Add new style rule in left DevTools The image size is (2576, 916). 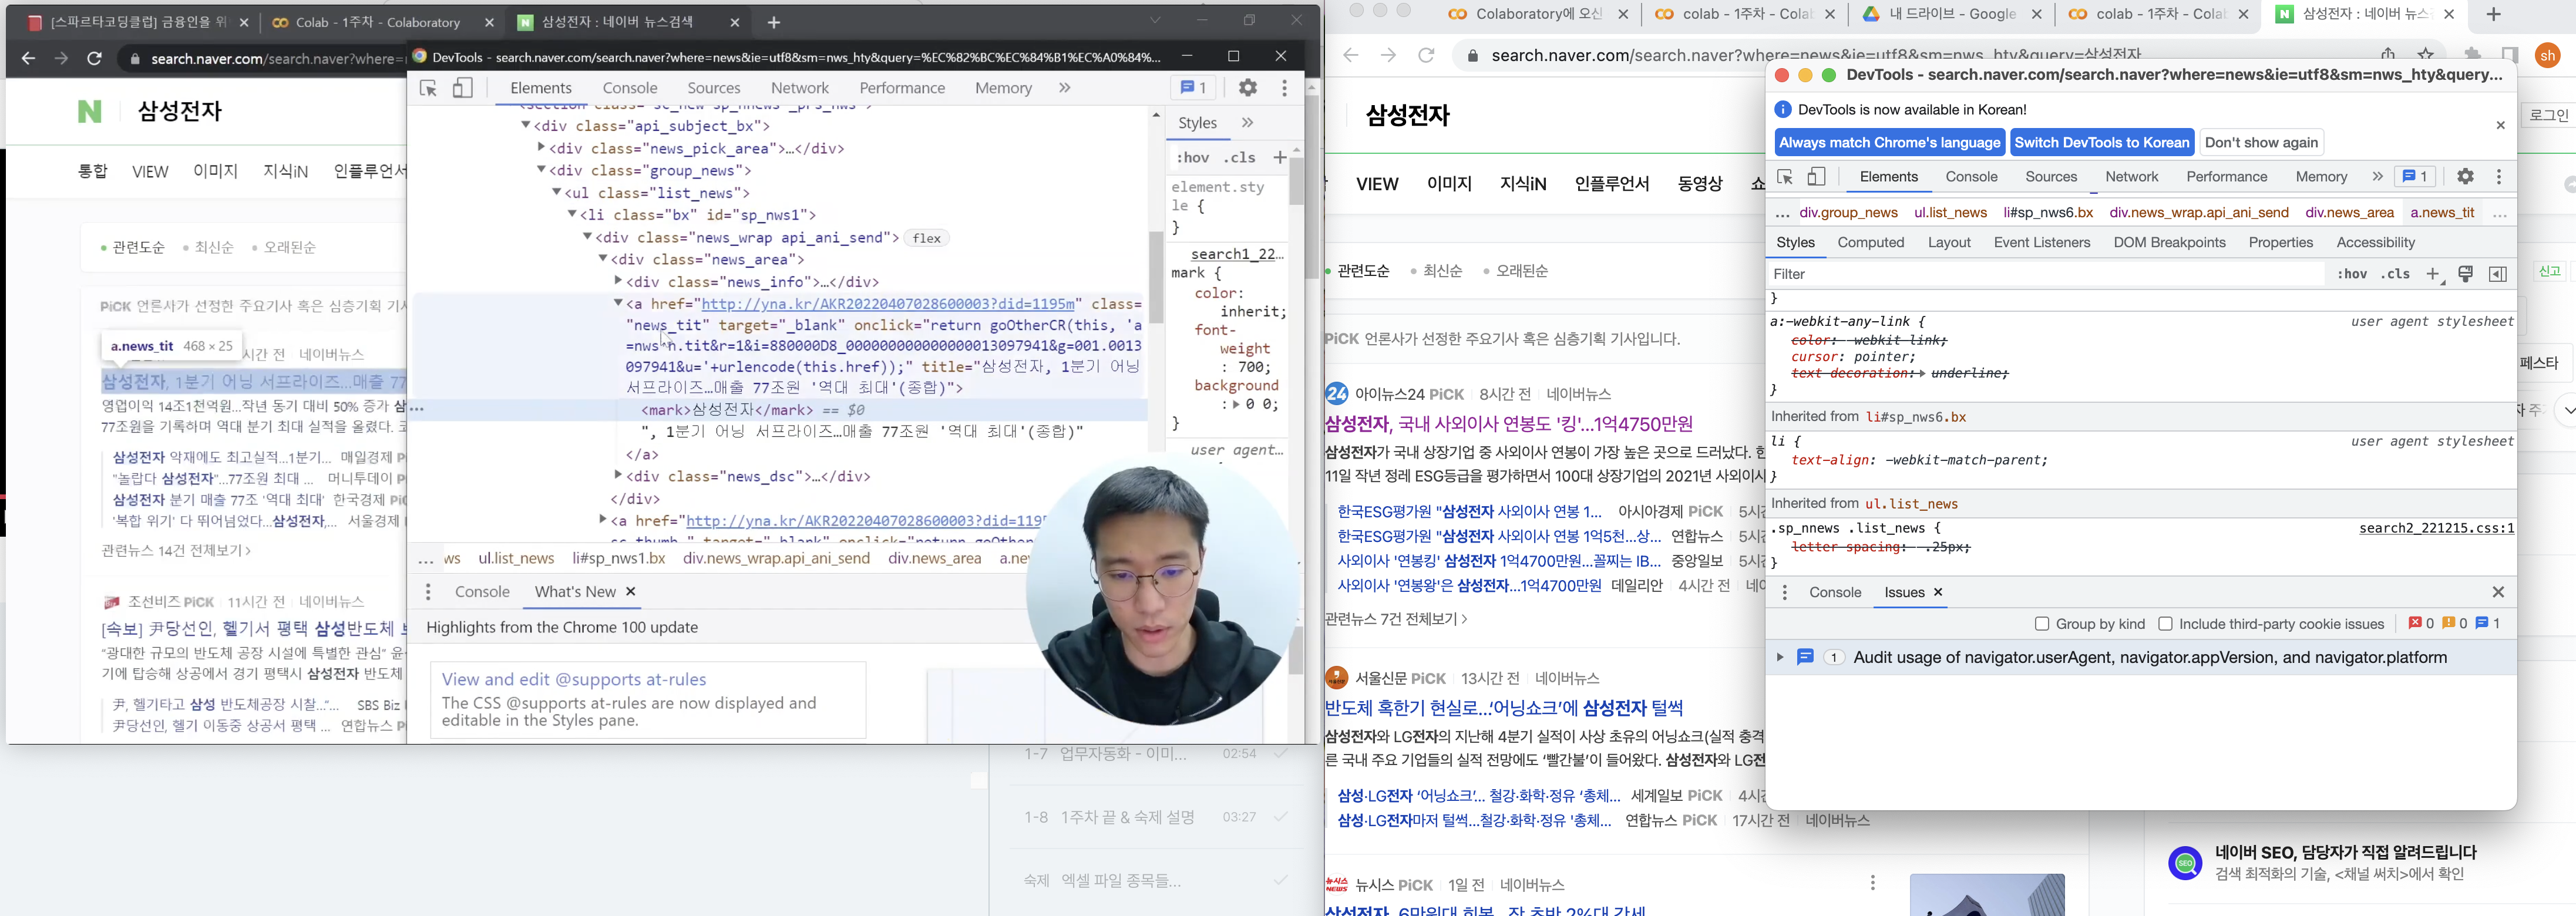(x=1279, y=157)
